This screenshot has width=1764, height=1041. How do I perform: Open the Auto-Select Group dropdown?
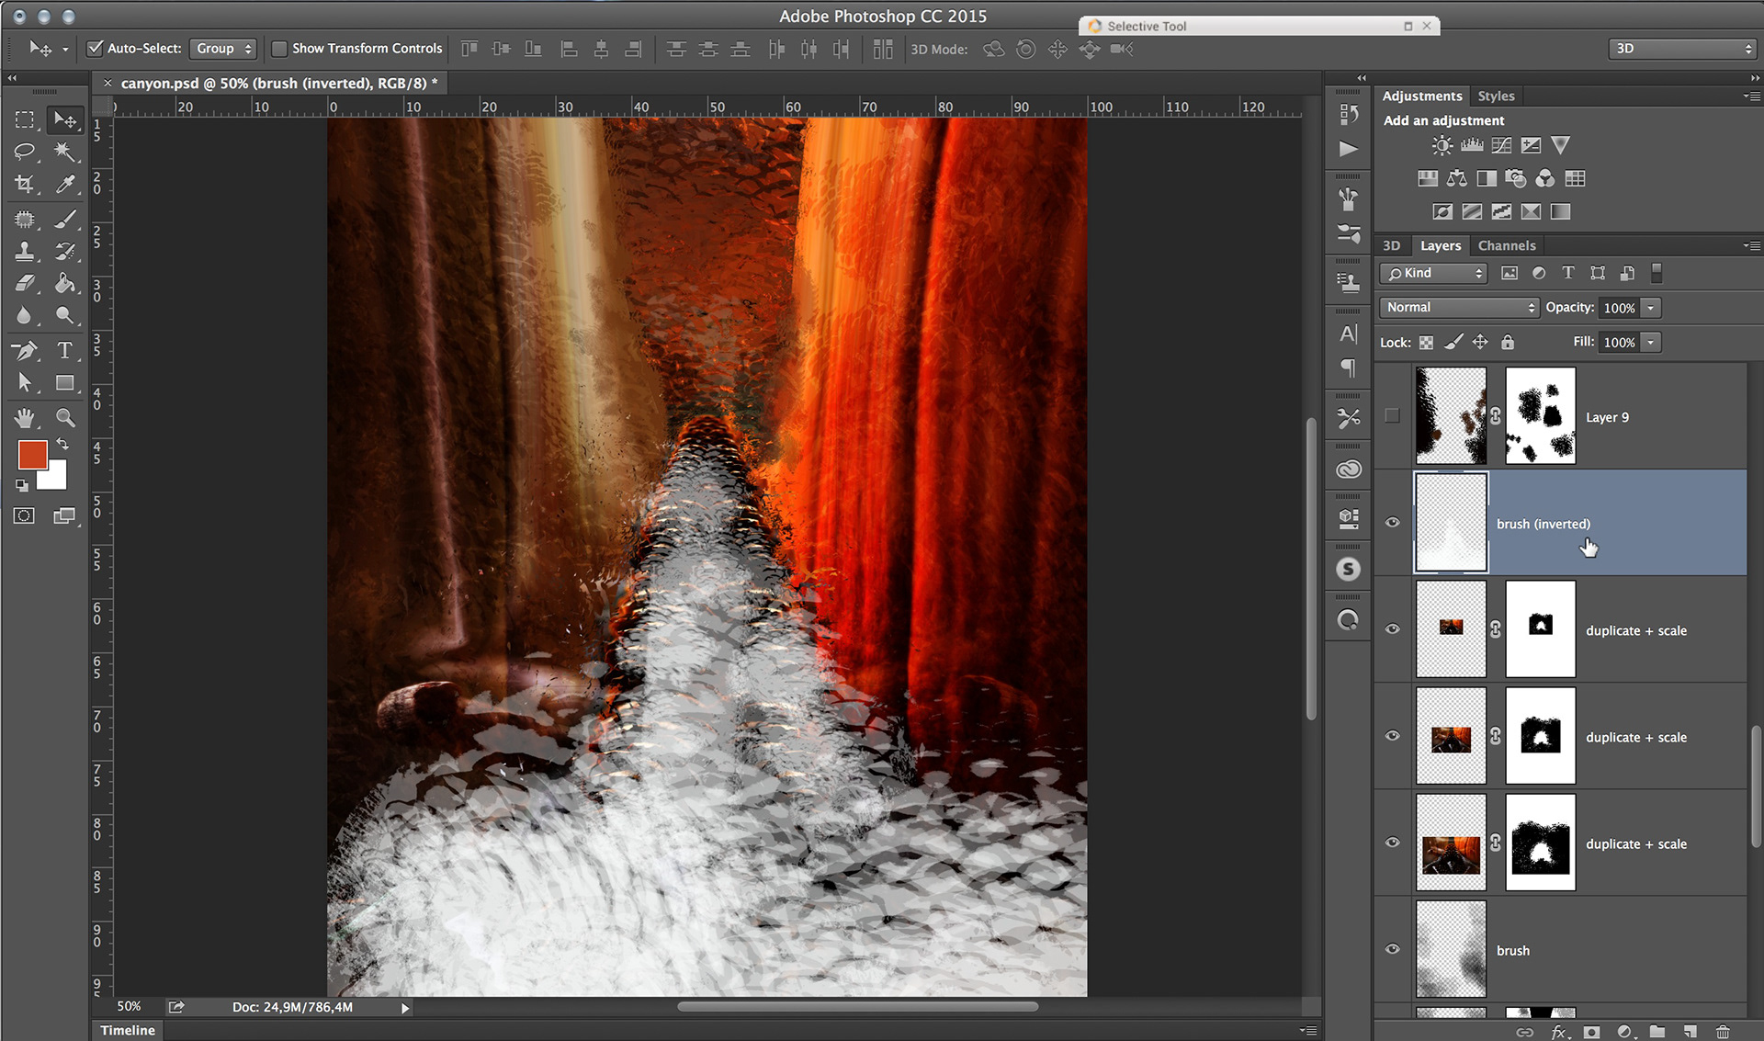(223, 48)
